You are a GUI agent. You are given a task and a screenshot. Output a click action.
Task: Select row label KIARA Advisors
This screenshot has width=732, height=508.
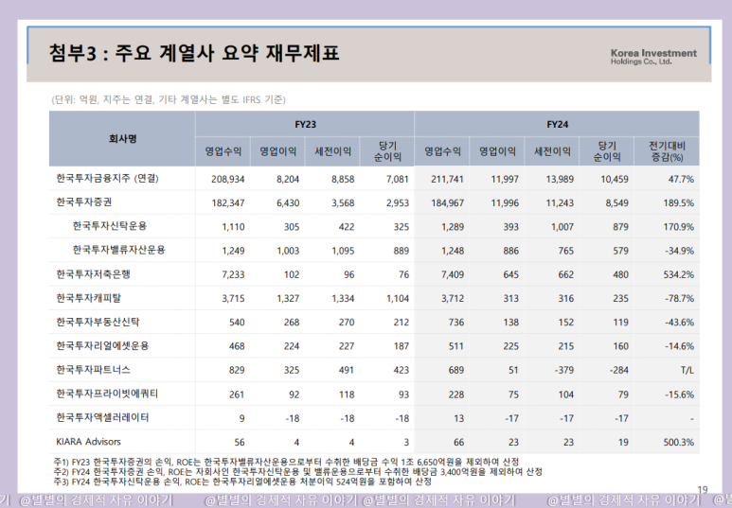click(89, 441)
